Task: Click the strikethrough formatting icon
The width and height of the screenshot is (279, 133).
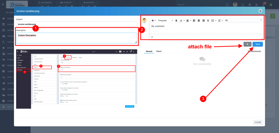Action: (208, 21)
